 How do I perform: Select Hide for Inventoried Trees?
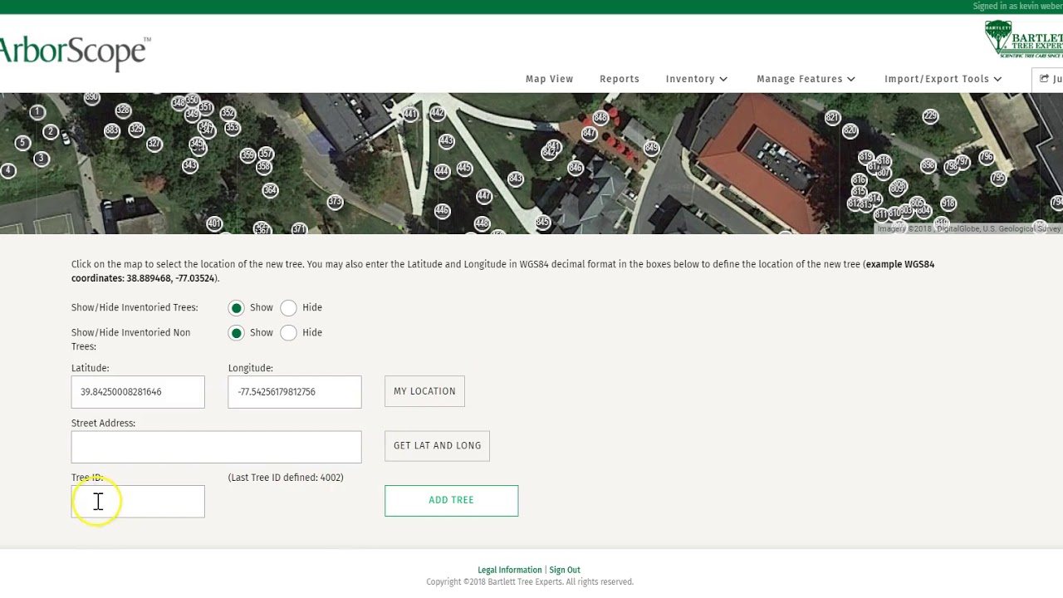[288, 308]
